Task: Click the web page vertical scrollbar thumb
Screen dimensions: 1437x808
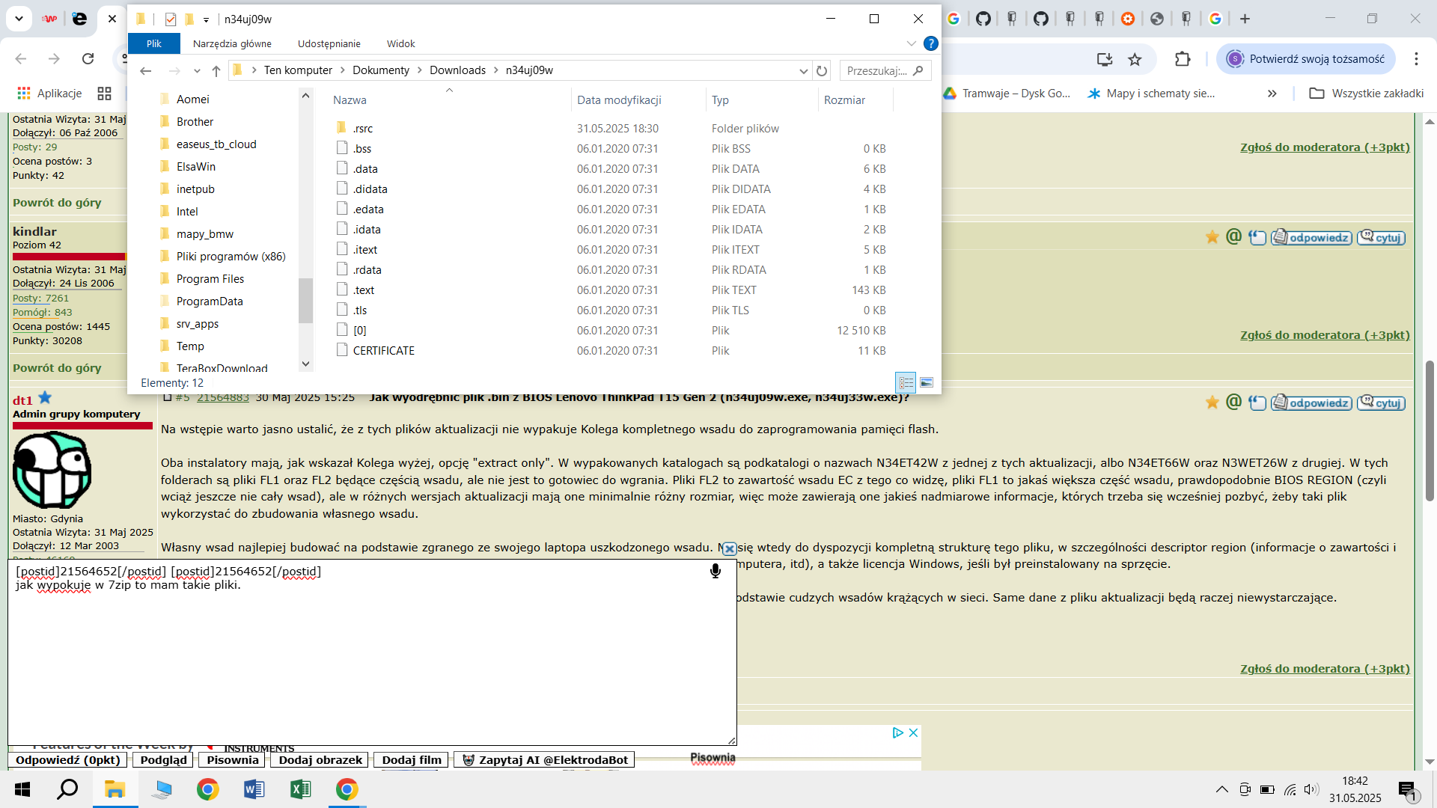Action: (x=1430, y=431)
